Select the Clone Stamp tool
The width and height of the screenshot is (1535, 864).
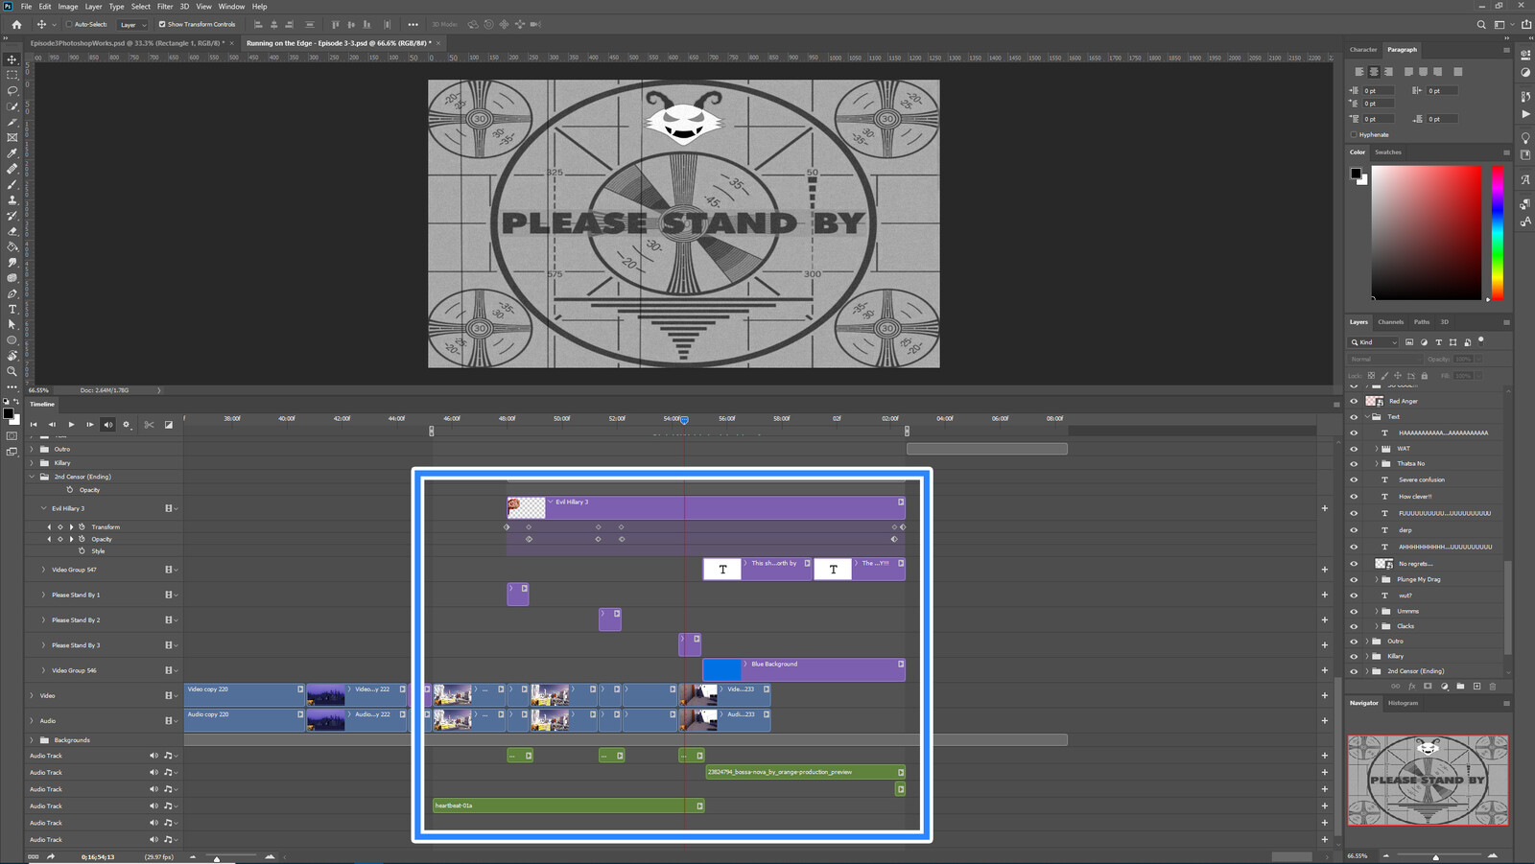pyautogui.click(x=12, y=199)
